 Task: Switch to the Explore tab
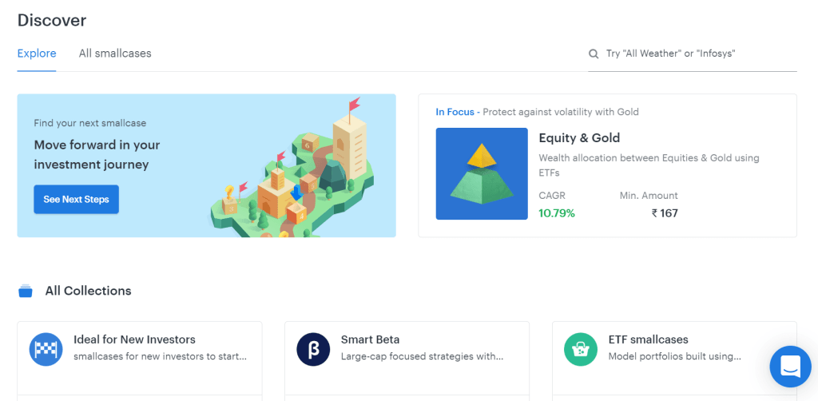pos(37,54)
